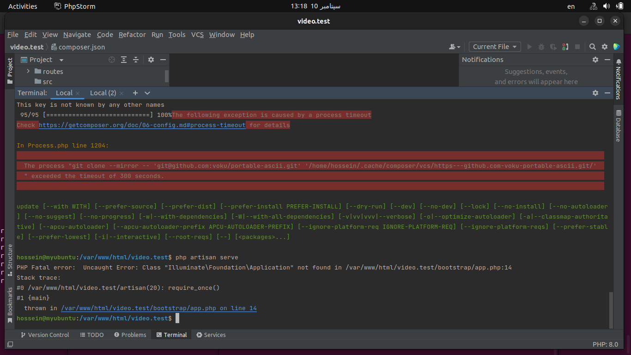Viewport: 631px width, 355px height.
Task: Click Expand All icon in Project panel
Action: pos(124,60)
